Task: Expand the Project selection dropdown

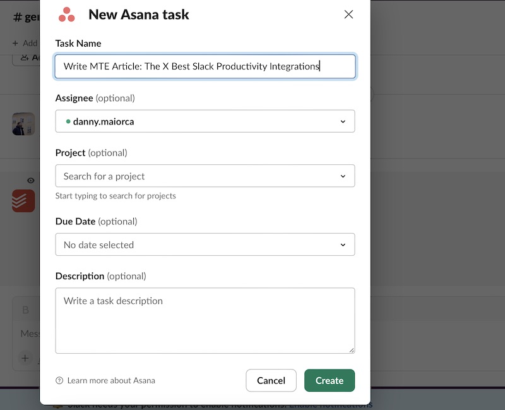Action: 205,176
